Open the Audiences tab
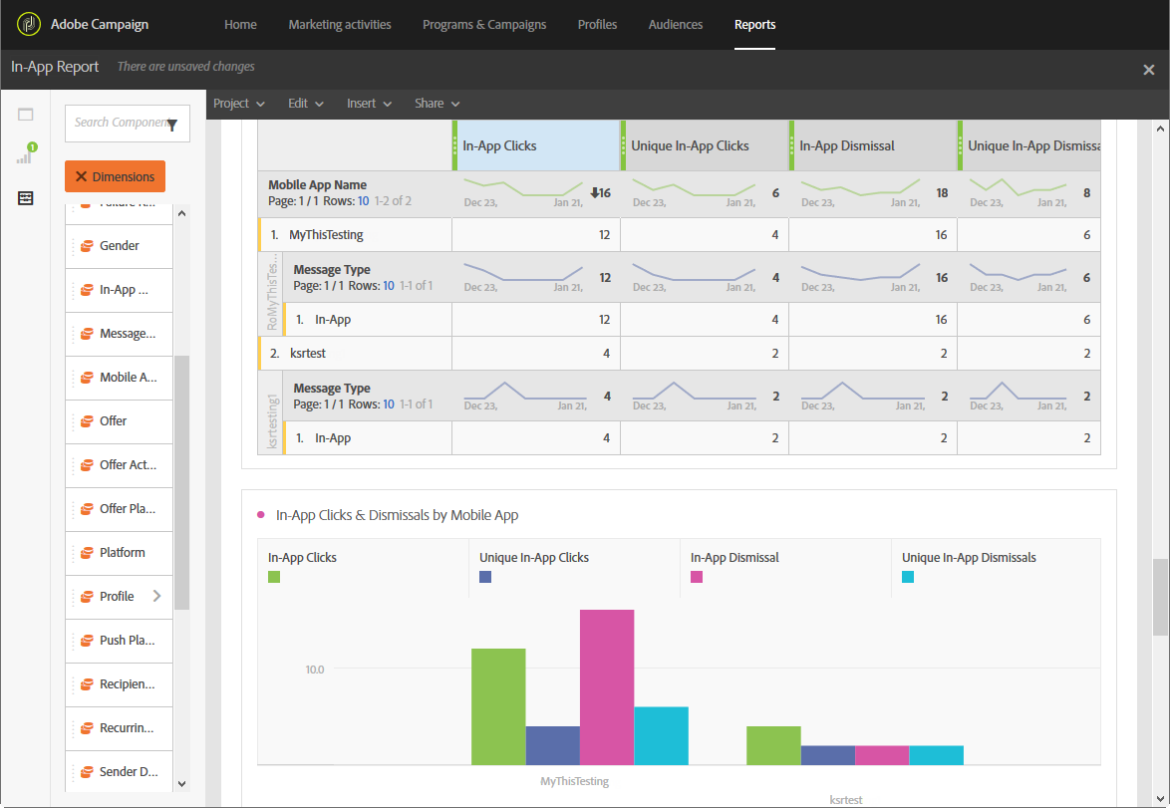This screenshot has height=808, width=1170. (x=676, y=25)
